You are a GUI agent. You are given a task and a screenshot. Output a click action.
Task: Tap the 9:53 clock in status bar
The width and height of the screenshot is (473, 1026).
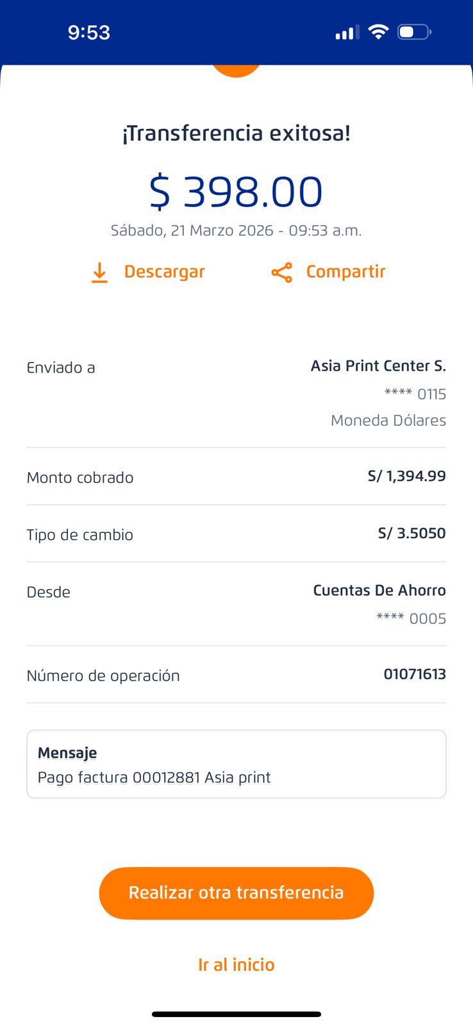coord(89,33)
